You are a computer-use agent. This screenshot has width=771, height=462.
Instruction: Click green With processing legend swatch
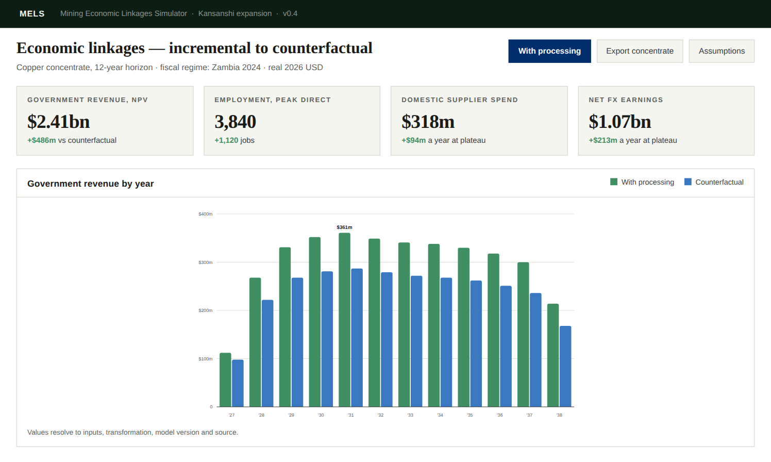pyautogui.click(x=614, y=182)
